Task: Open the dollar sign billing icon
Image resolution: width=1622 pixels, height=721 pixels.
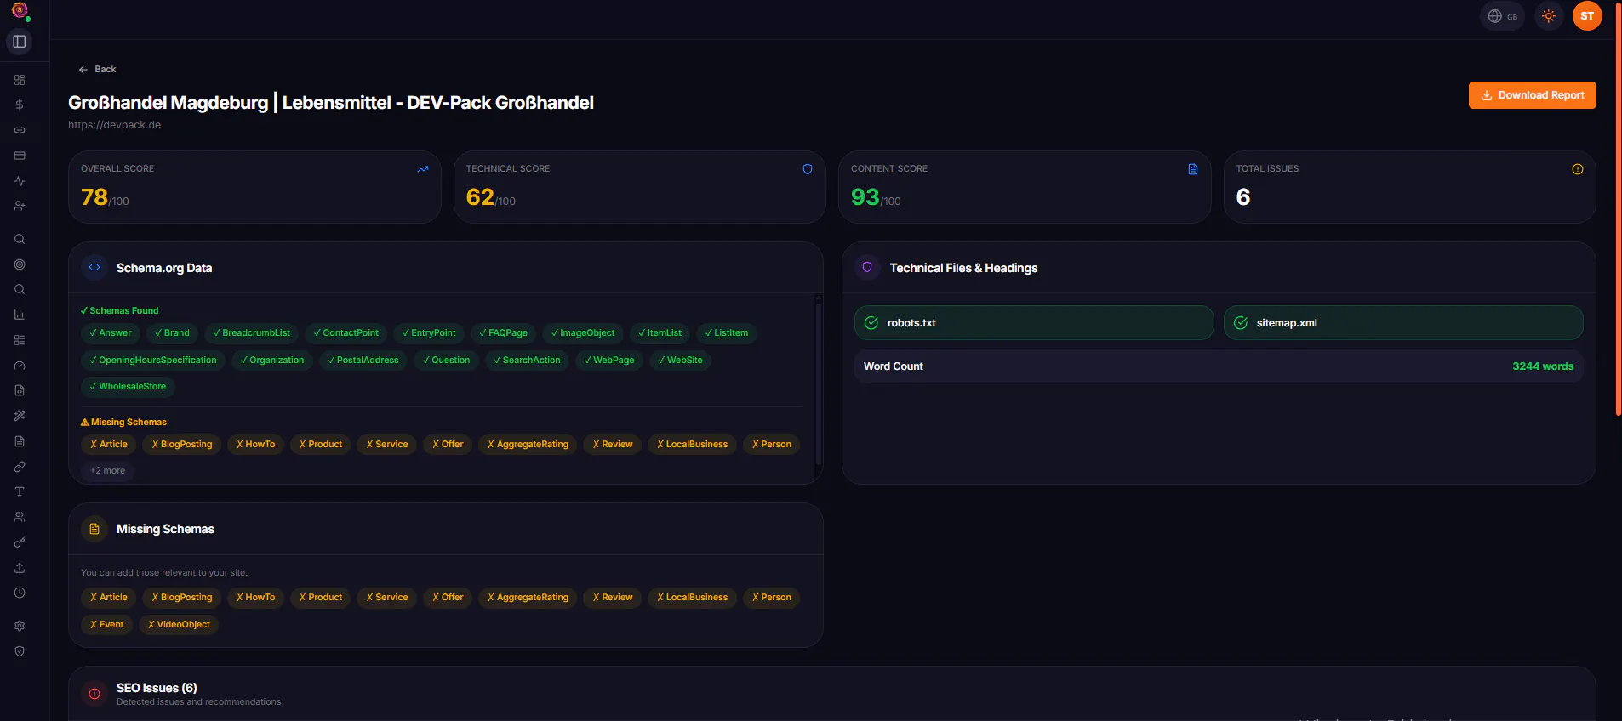Action: 20,105
